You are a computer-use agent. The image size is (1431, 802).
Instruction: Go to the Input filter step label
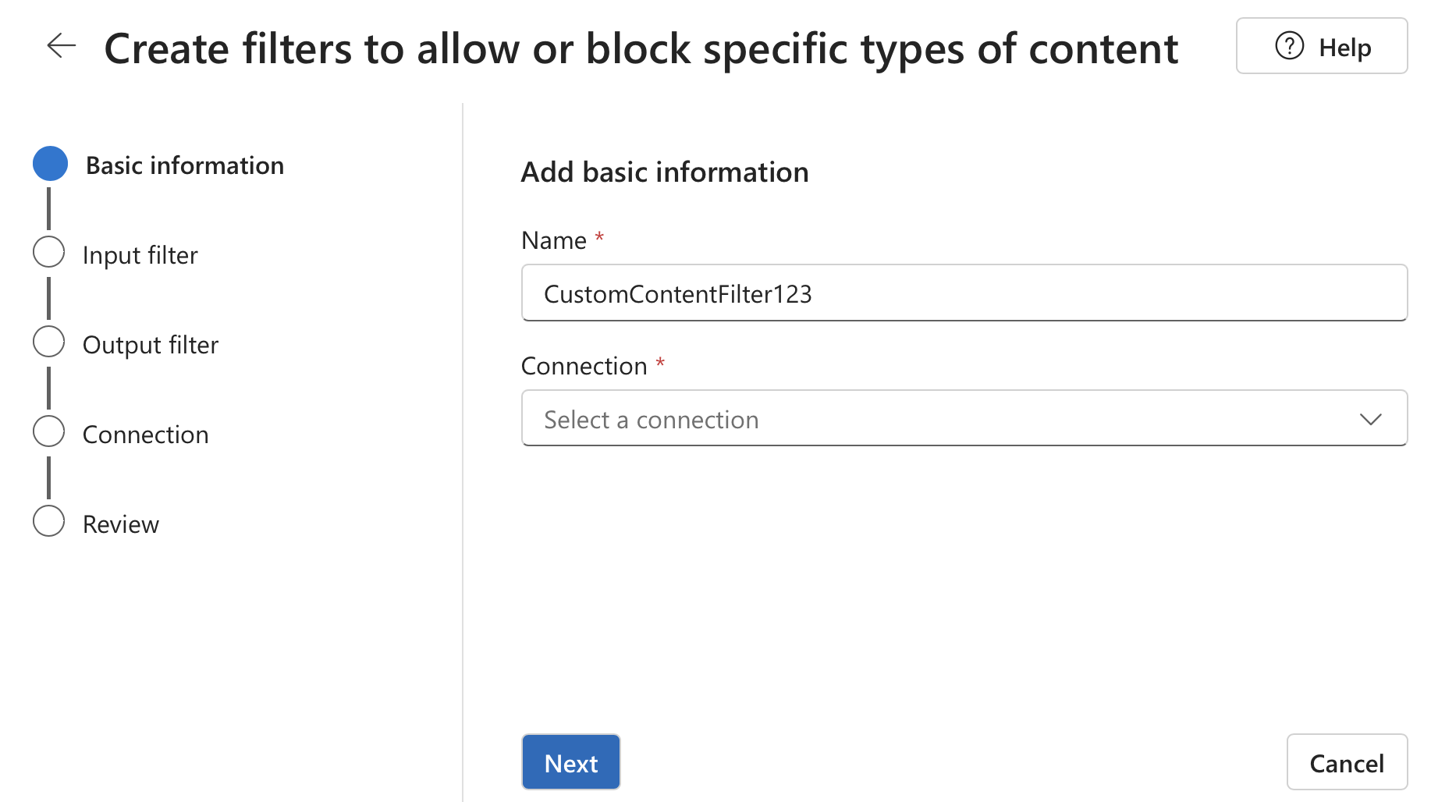click(x=140, y=255)
